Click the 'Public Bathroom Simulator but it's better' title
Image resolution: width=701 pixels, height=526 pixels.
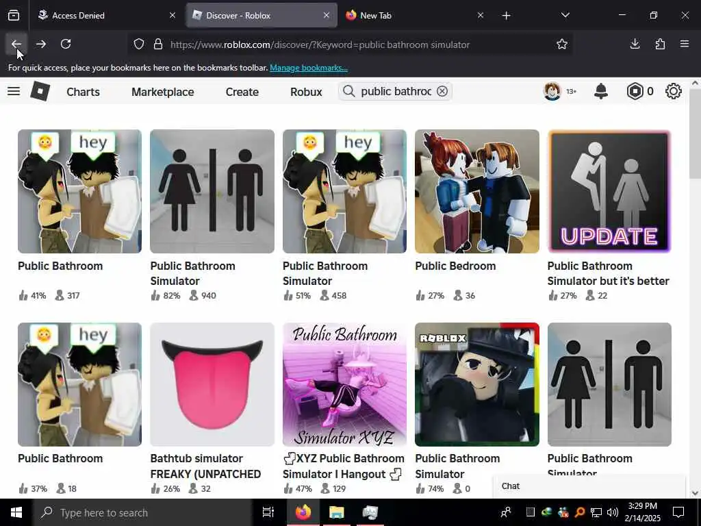608,273
